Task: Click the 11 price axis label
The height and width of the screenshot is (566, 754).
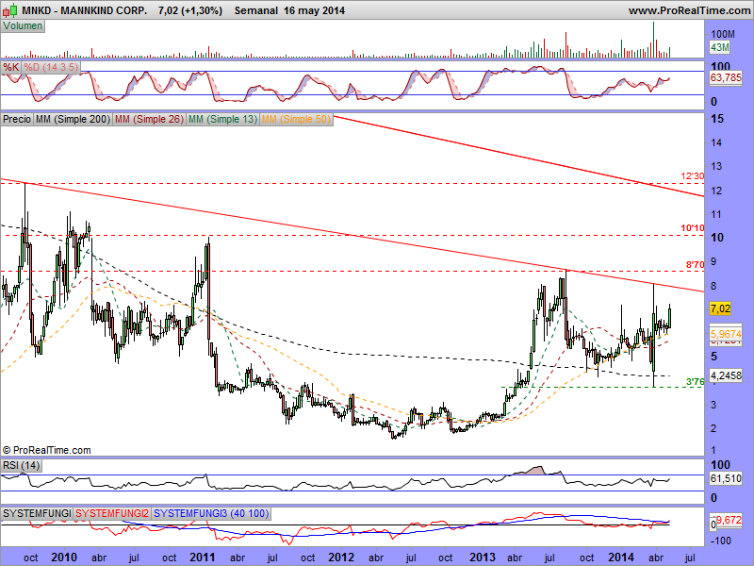Action: [717, 214]
